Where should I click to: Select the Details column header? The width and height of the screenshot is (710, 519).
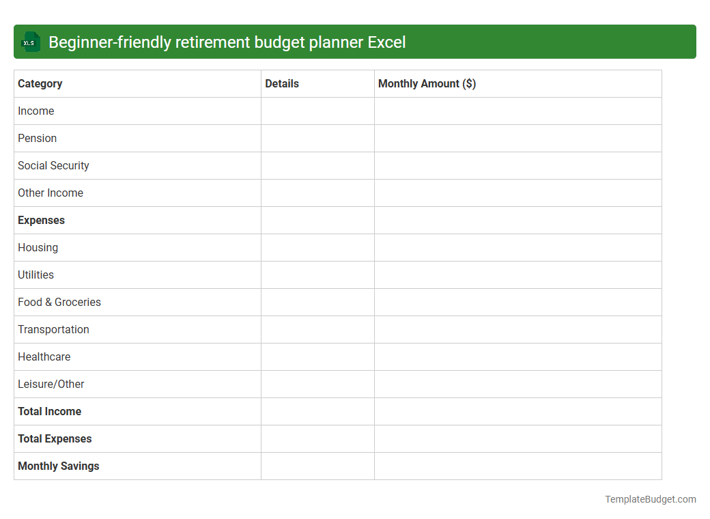[281, 83]
